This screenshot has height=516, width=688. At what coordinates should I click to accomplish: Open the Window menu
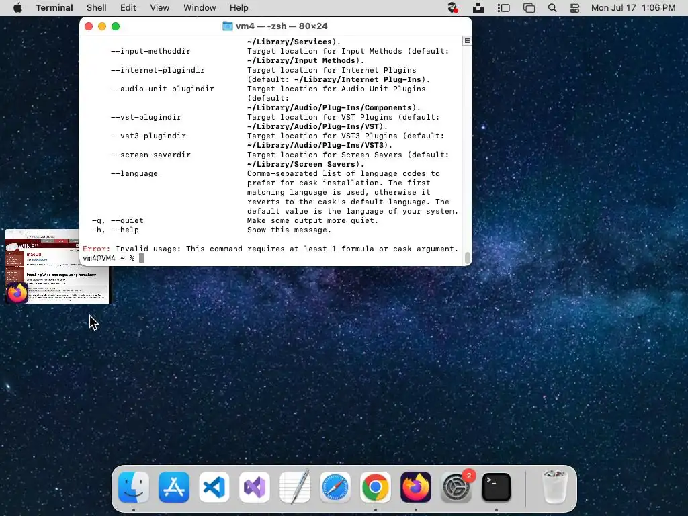(200, 8)
